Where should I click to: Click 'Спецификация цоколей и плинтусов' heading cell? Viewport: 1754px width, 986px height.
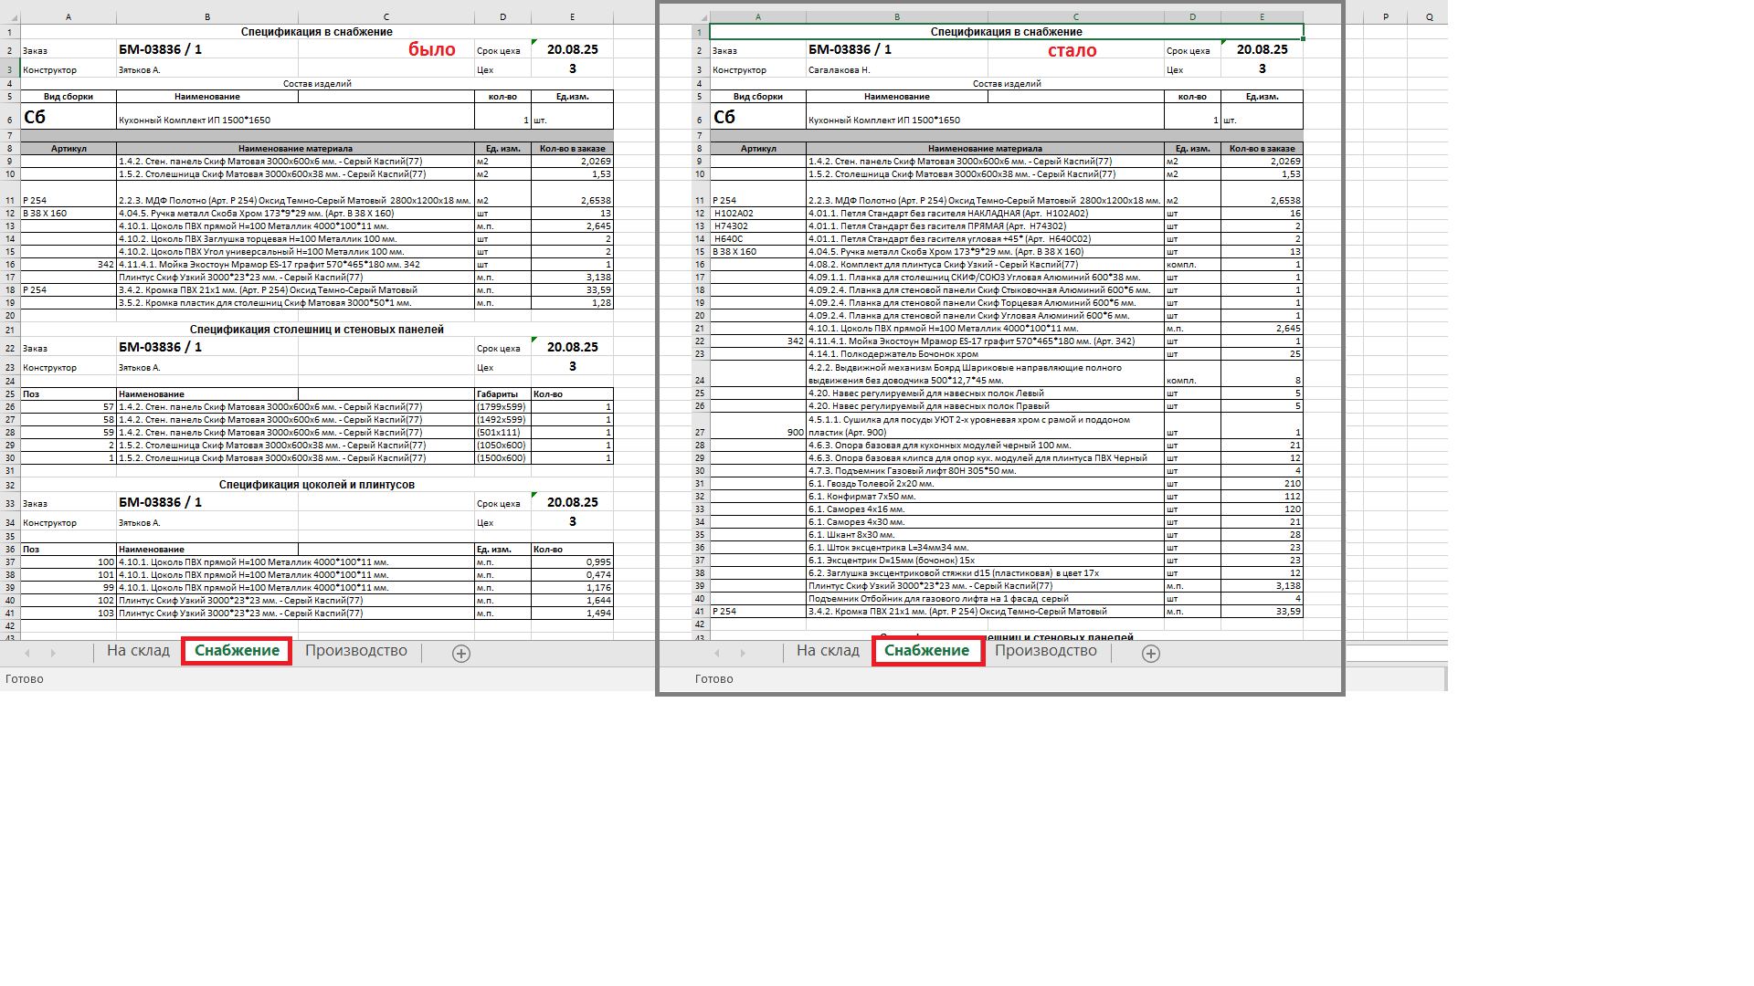[x=316, y=485]
